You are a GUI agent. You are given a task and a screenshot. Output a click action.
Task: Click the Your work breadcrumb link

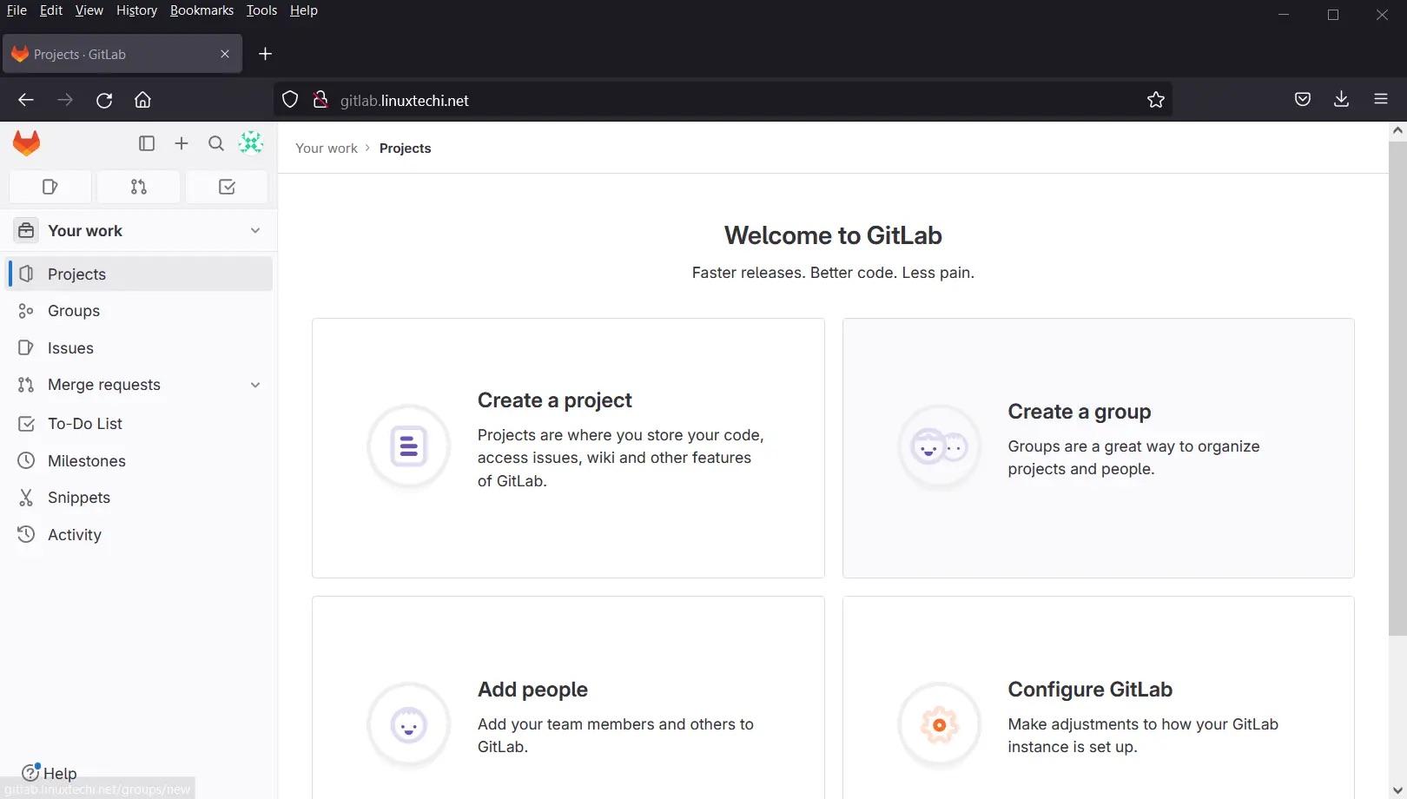pyautogui.click(x=326, y=148)
